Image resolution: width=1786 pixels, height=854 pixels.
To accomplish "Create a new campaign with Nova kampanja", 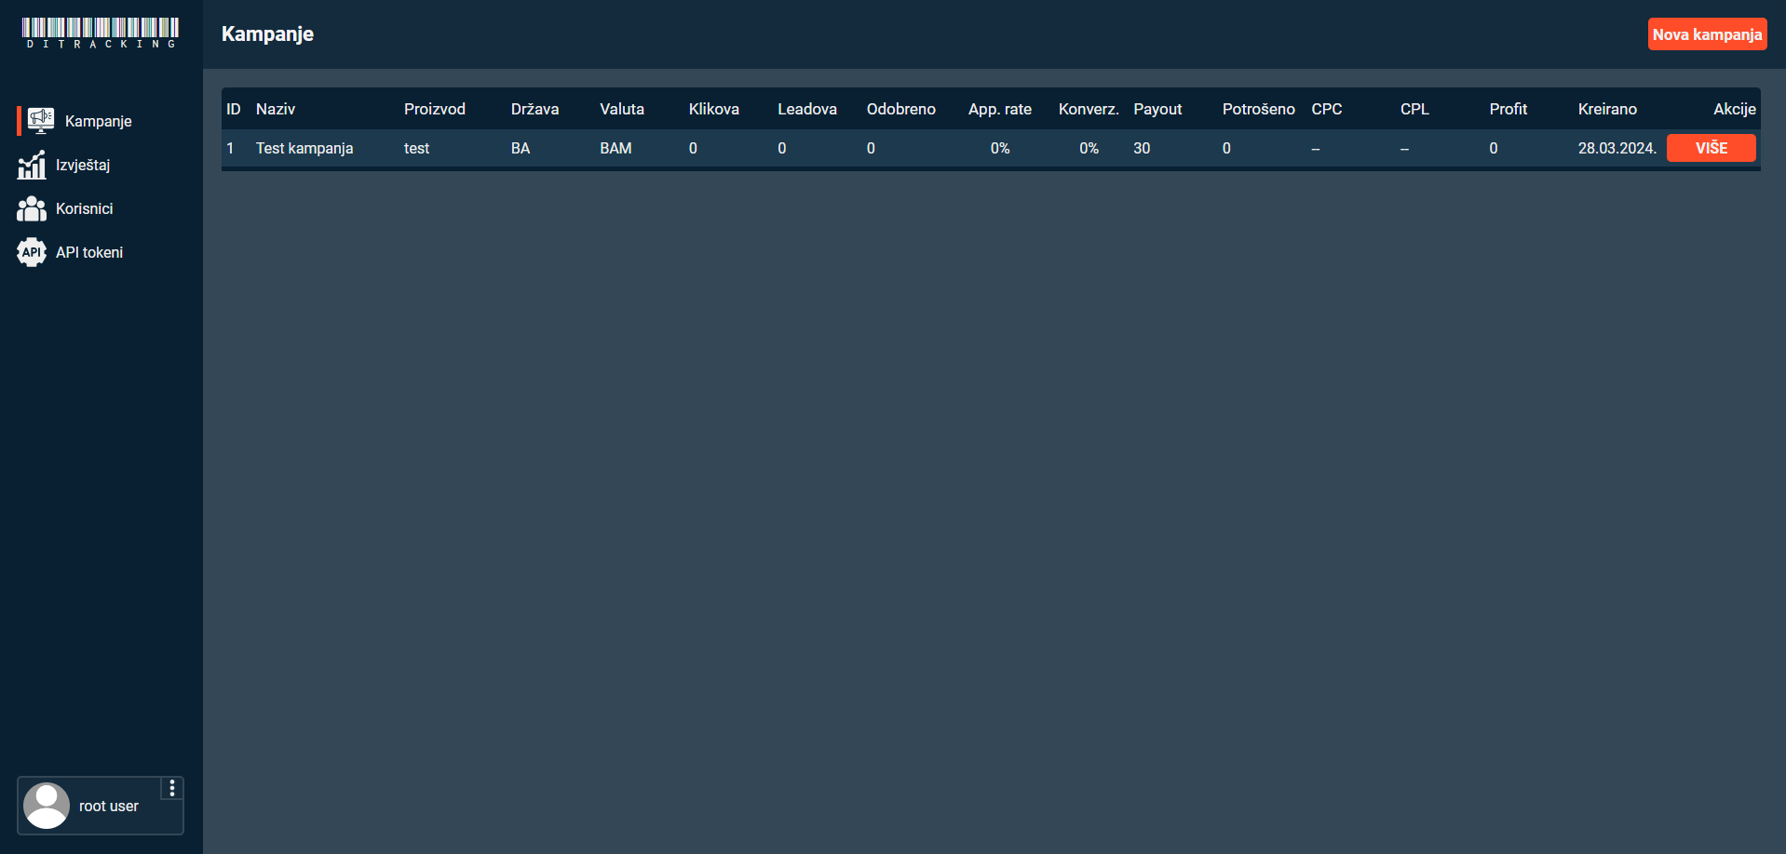I will click(x=1707, y=34).
